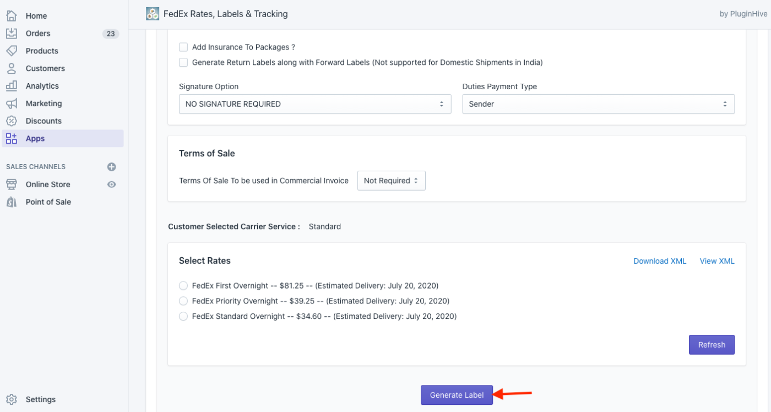Click Download XML link
This screenshot has height=412, width=771.
pos(660,261)
